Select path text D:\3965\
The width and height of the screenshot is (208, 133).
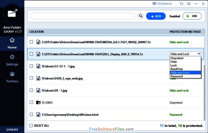tap(47, 103)
